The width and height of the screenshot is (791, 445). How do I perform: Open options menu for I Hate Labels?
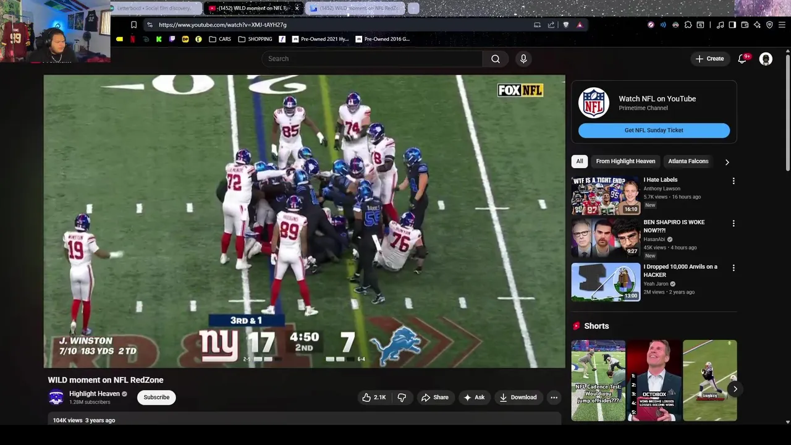click(734, 181)
